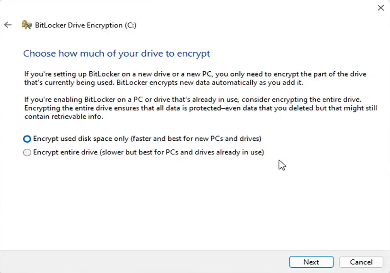Viewport: 390px width, 273px height.
Task: Click the BitLocker lock and key icon
Action: click(x=27, y=25)
